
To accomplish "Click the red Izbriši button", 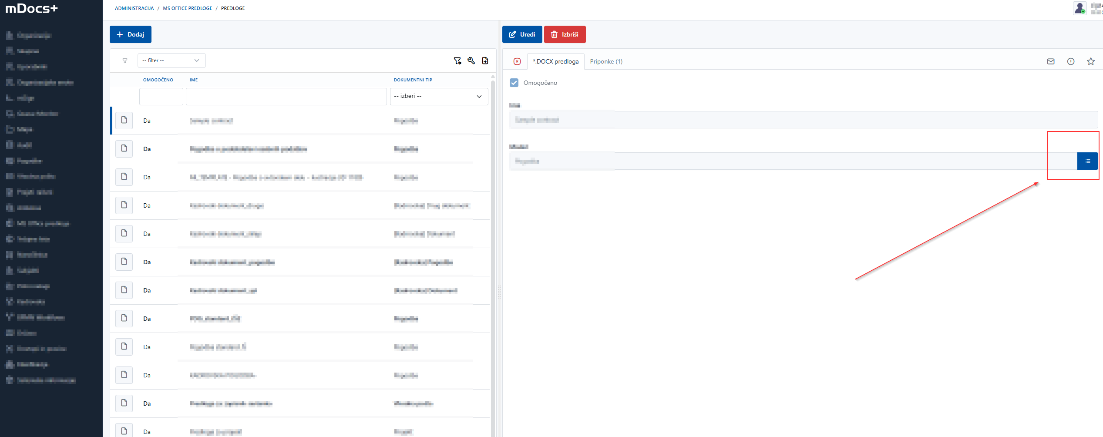I will tap(565, 34).
